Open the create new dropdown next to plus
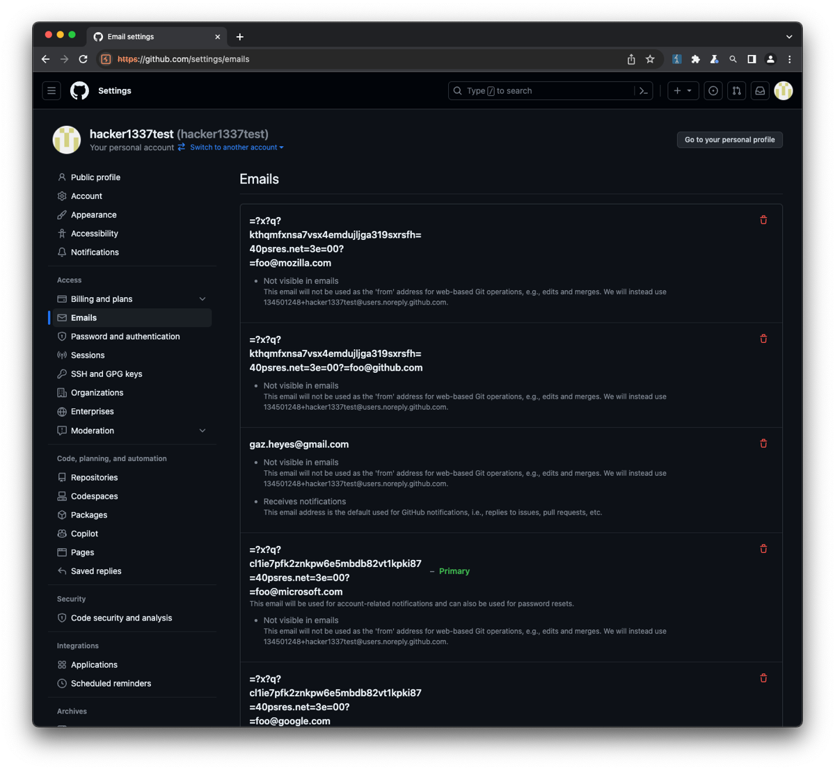 point(683,90)
